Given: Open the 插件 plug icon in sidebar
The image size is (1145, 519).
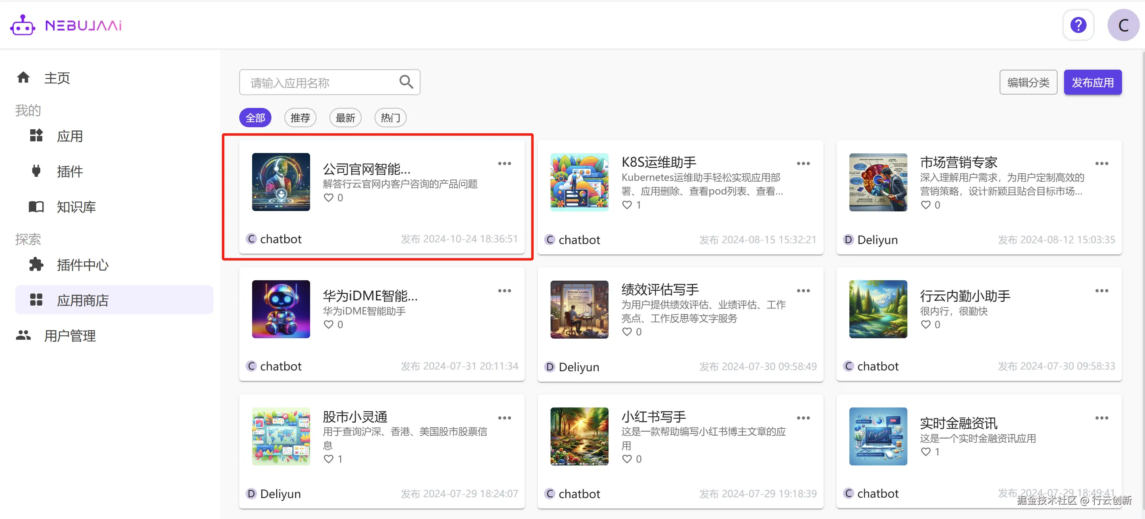Looking at the screenshot, I should 36,171.
